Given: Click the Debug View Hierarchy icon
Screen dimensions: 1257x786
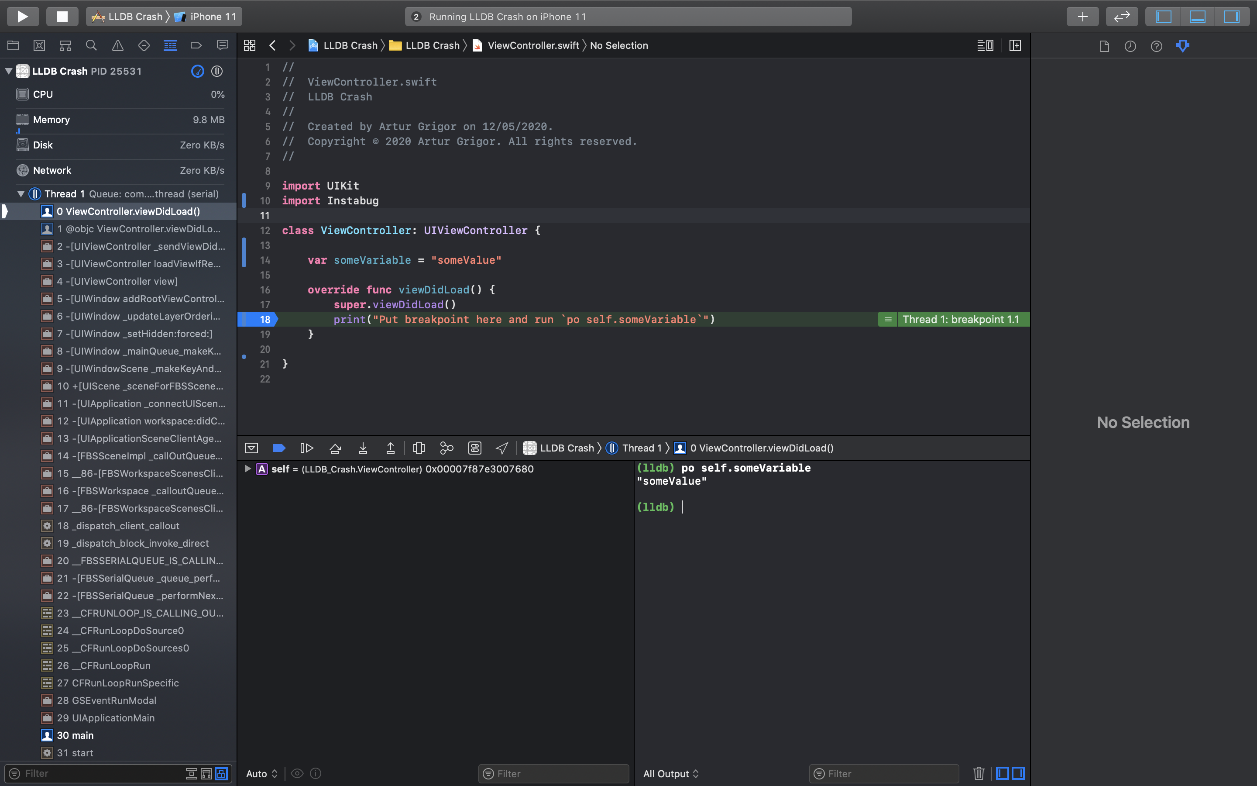Looking at the screenshot, I should [x=419, y=448].
